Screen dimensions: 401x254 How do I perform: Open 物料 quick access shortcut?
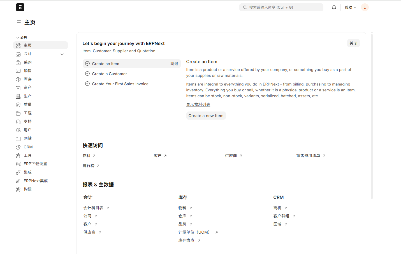(87, 156)
